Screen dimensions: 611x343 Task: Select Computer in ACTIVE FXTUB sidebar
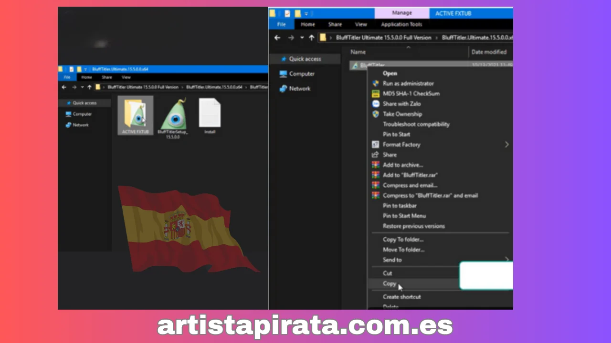pyautogui.click(x=302, y=74)
